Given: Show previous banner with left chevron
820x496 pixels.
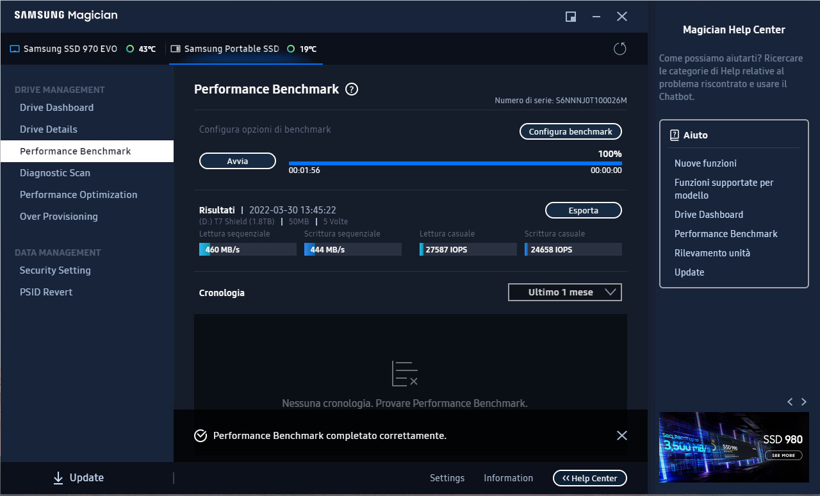Looking at the screenshot, I should click(790, 402).
